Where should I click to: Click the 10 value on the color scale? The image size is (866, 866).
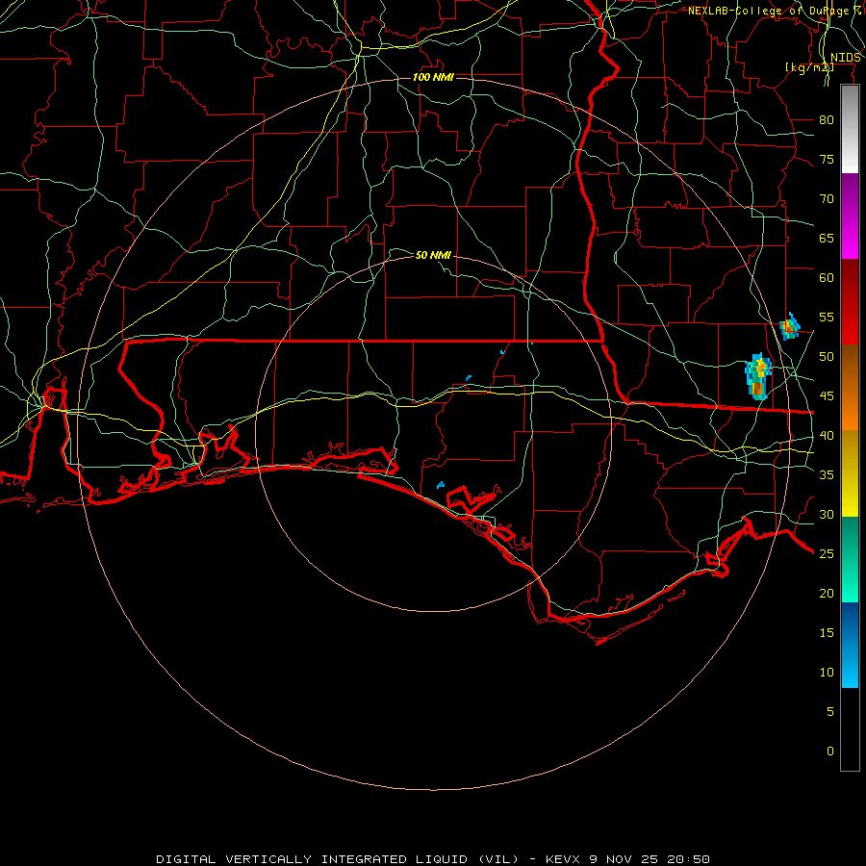tap(827, 673)
